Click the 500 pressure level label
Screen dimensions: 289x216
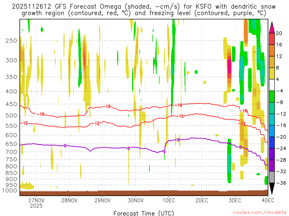[x=11, y=116]
